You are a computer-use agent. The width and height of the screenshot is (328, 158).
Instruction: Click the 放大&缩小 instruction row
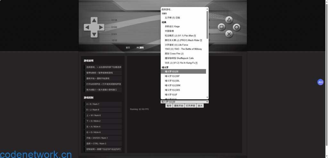[103, 90]
